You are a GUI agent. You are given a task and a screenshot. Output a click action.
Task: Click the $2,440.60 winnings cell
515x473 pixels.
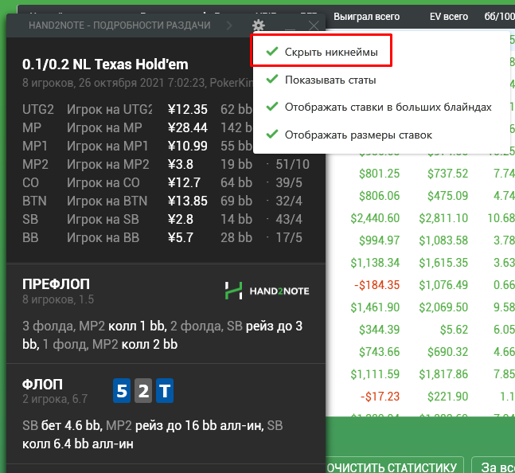click(375, 218)
